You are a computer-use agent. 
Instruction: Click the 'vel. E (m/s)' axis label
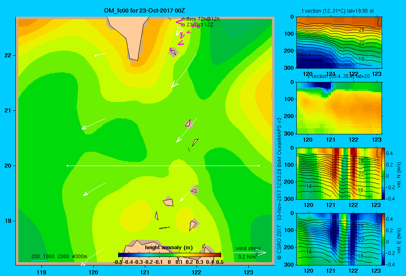point(399,241)
